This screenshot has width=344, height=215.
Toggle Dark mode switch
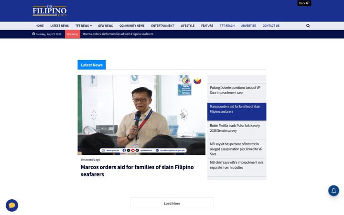coord(304,3)
